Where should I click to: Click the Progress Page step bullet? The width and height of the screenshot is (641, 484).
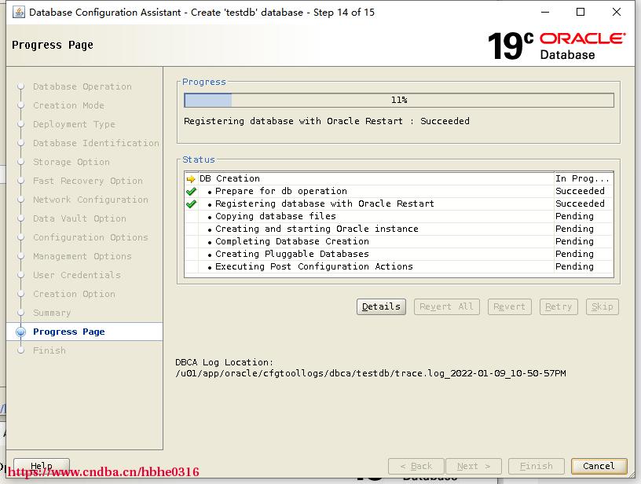21,332
